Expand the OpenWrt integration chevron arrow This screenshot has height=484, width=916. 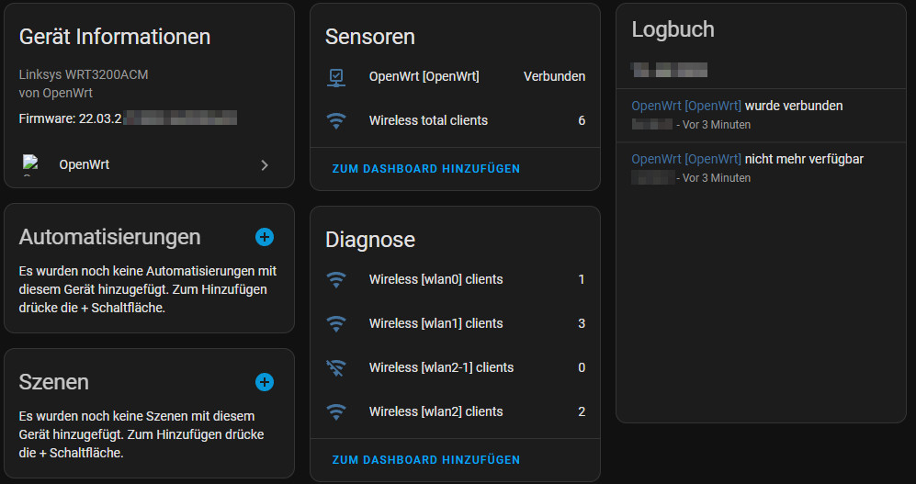point(265,165)
